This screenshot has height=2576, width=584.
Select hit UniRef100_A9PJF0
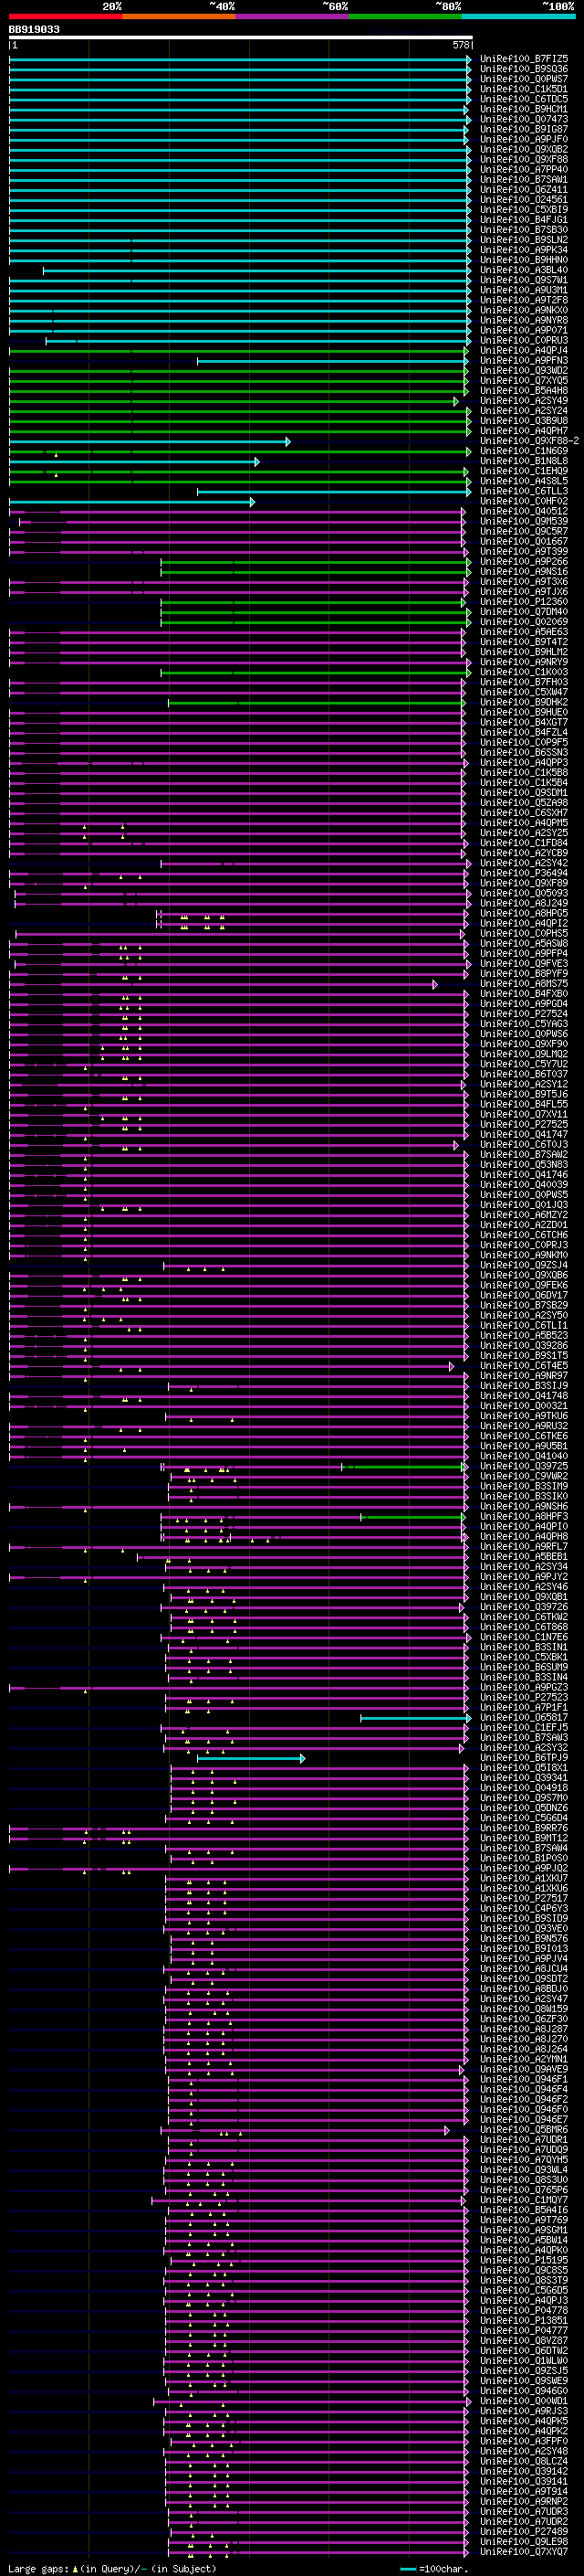523,139
